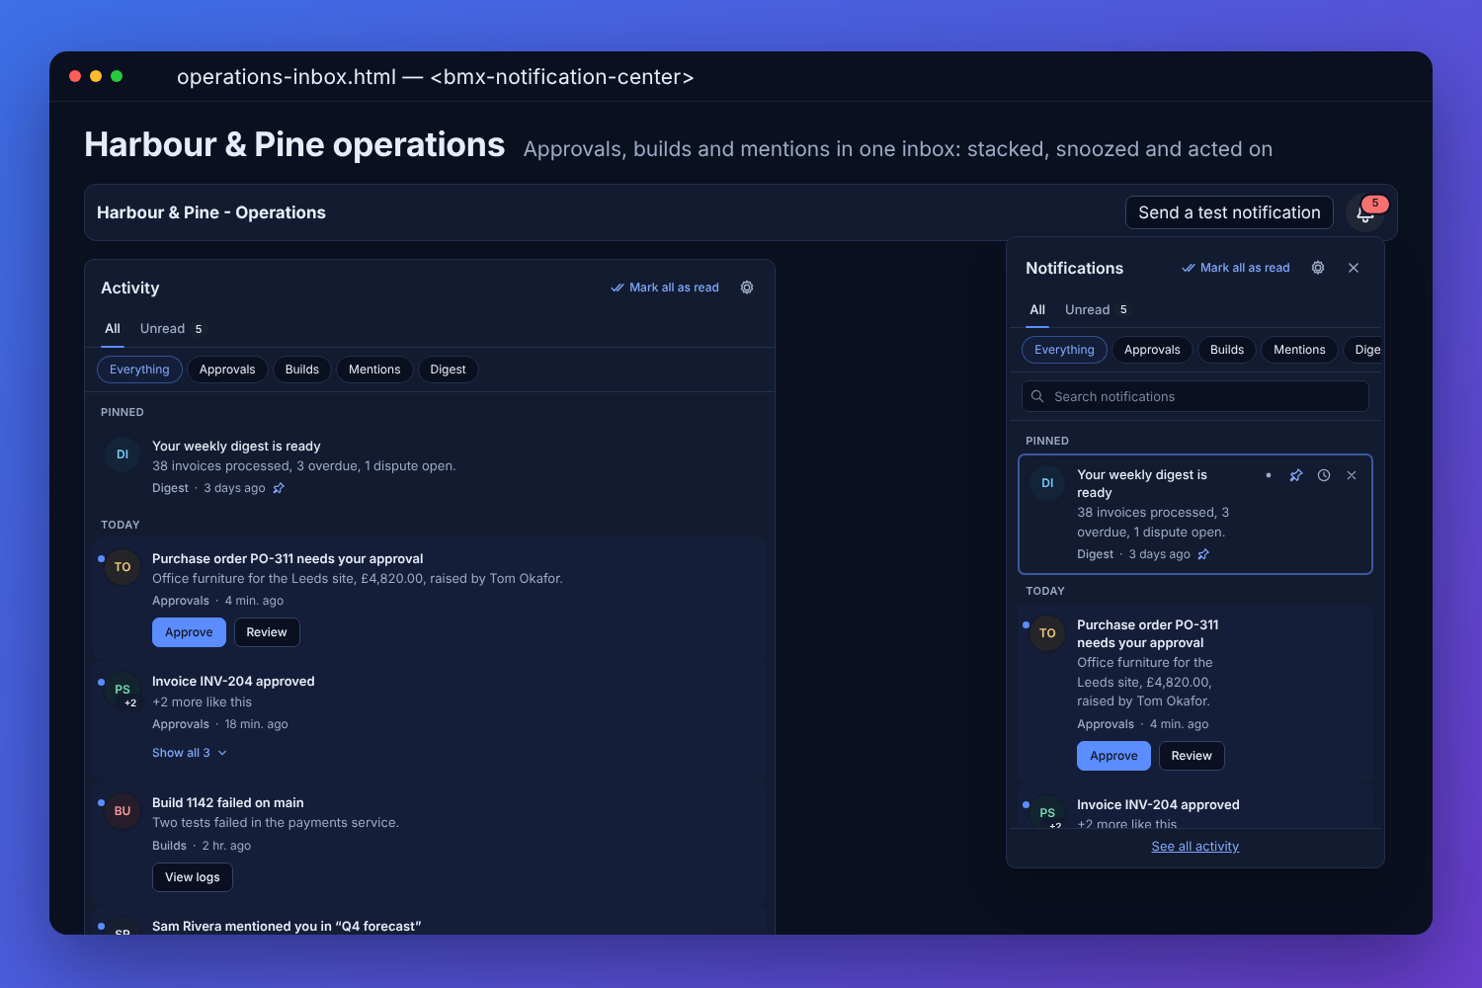
Task: Click the DI avatar in Notifications popover
Action: [1047, 483]
